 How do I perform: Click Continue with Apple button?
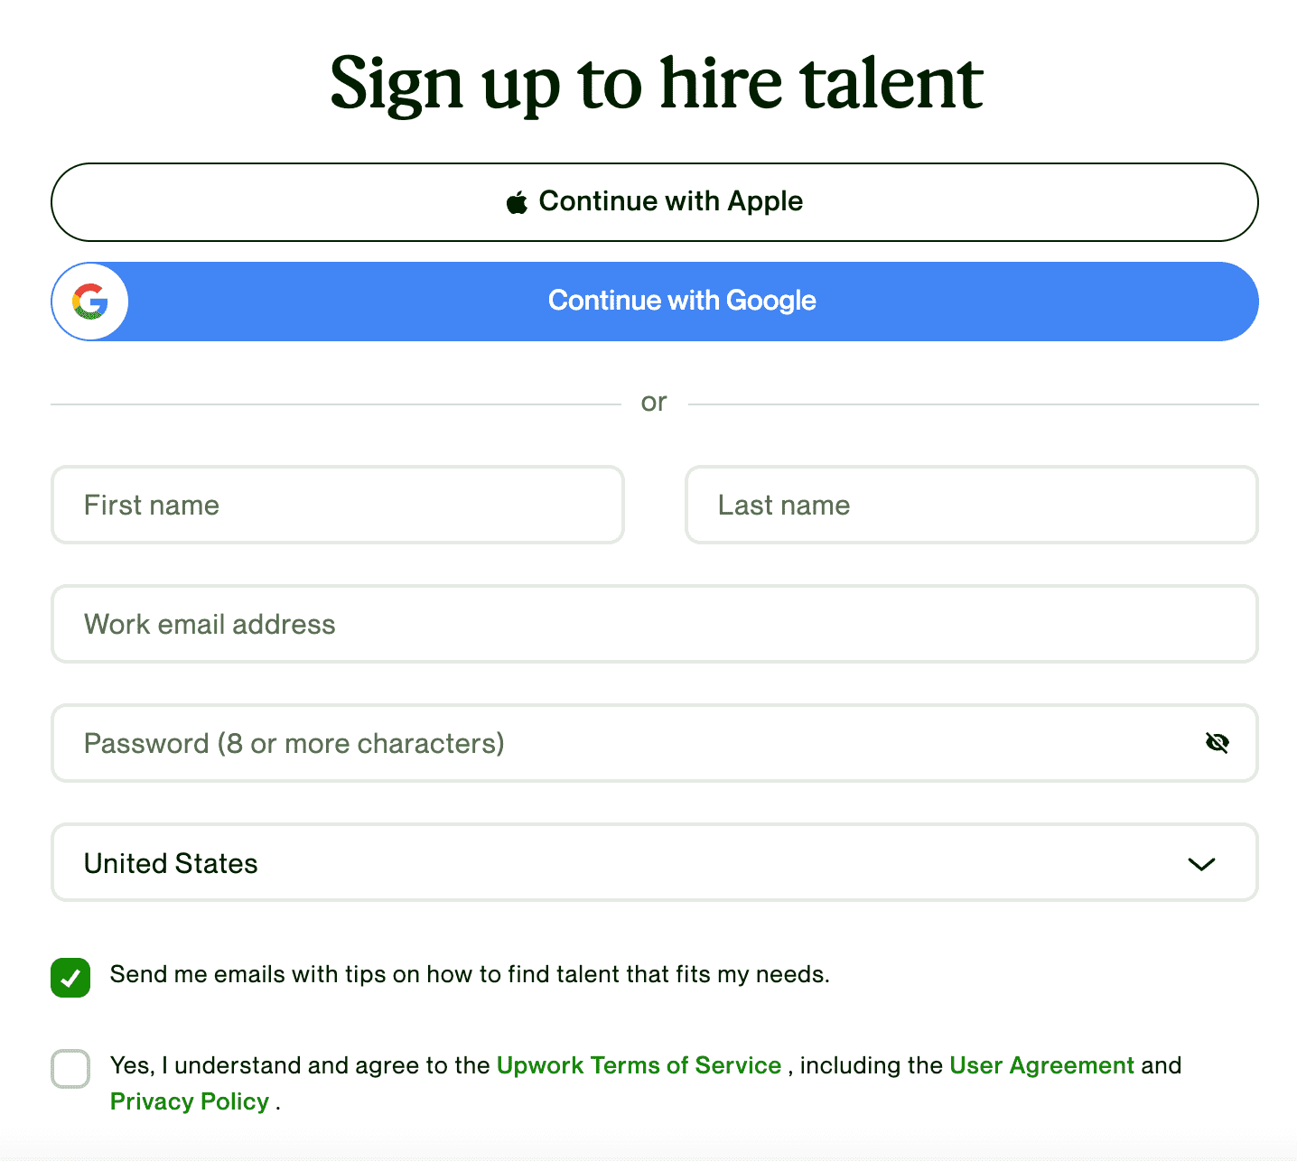pyautogui.click(x=655, y=202)
